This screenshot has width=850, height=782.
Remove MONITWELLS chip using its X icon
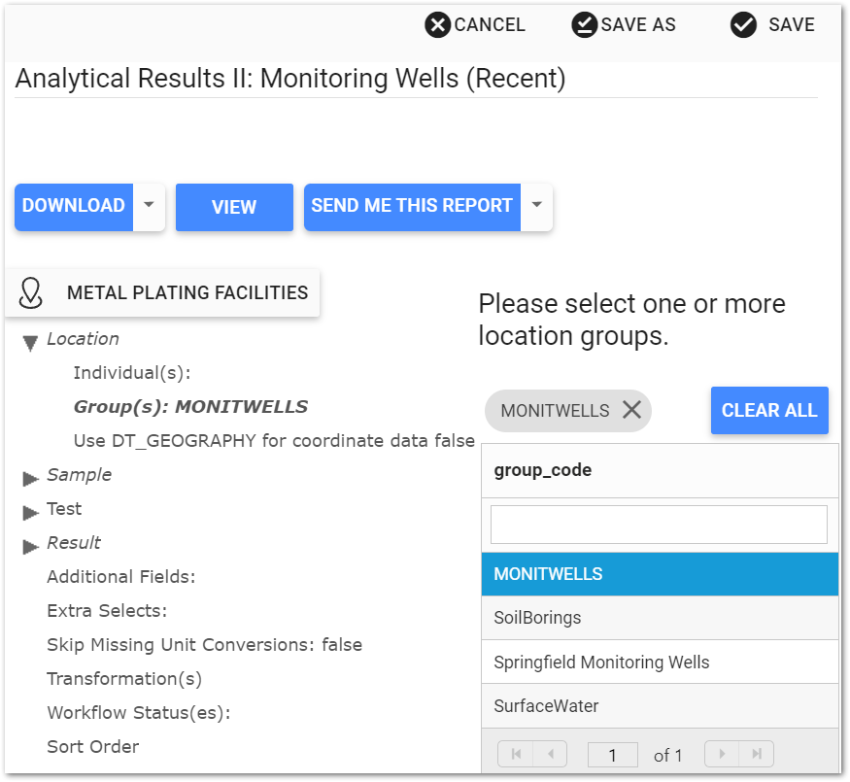pyautogui.click(x=632, y=410)
